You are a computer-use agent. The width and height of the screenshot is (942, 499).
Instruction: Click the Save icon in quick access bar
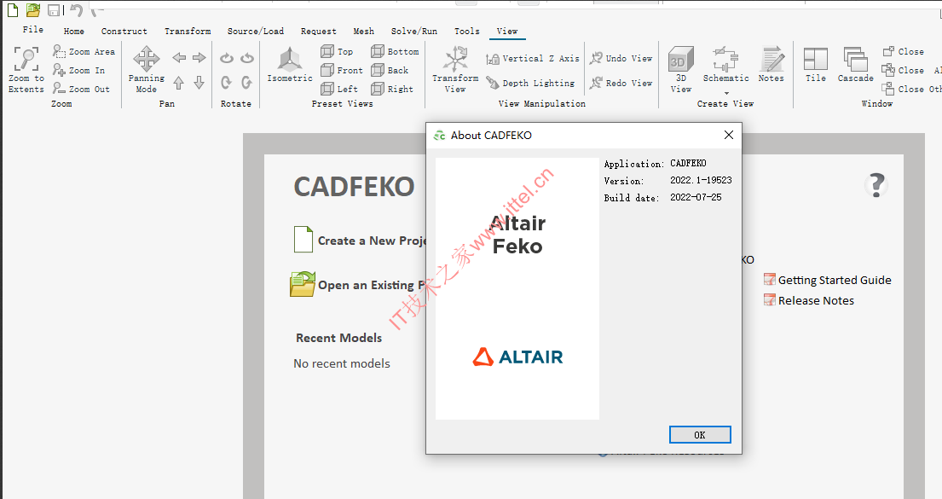click(54, 9)
